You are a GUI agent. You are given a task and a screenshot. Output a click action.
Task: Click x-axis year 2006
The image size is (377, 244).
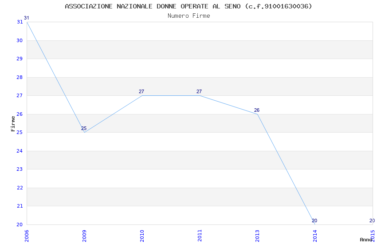point(27,236)
